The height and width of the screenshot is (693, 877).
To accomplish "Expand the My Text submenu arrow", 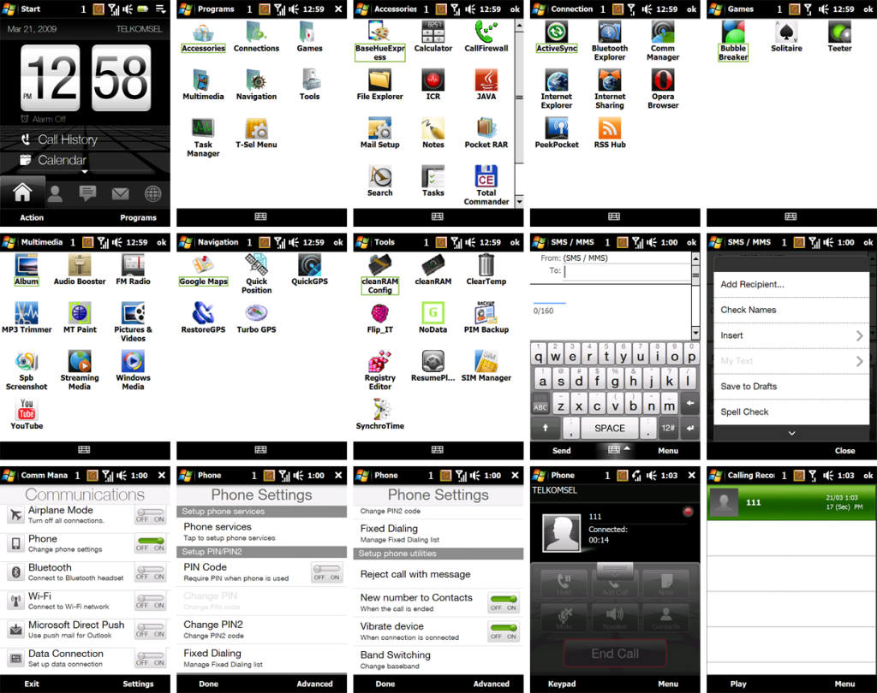I will click(859, 361).
